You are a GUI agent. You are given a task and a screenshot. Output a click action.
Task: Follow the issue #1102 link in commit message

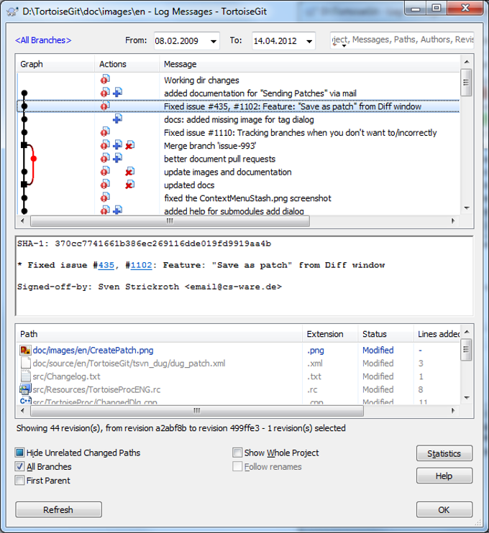point(141,265)
